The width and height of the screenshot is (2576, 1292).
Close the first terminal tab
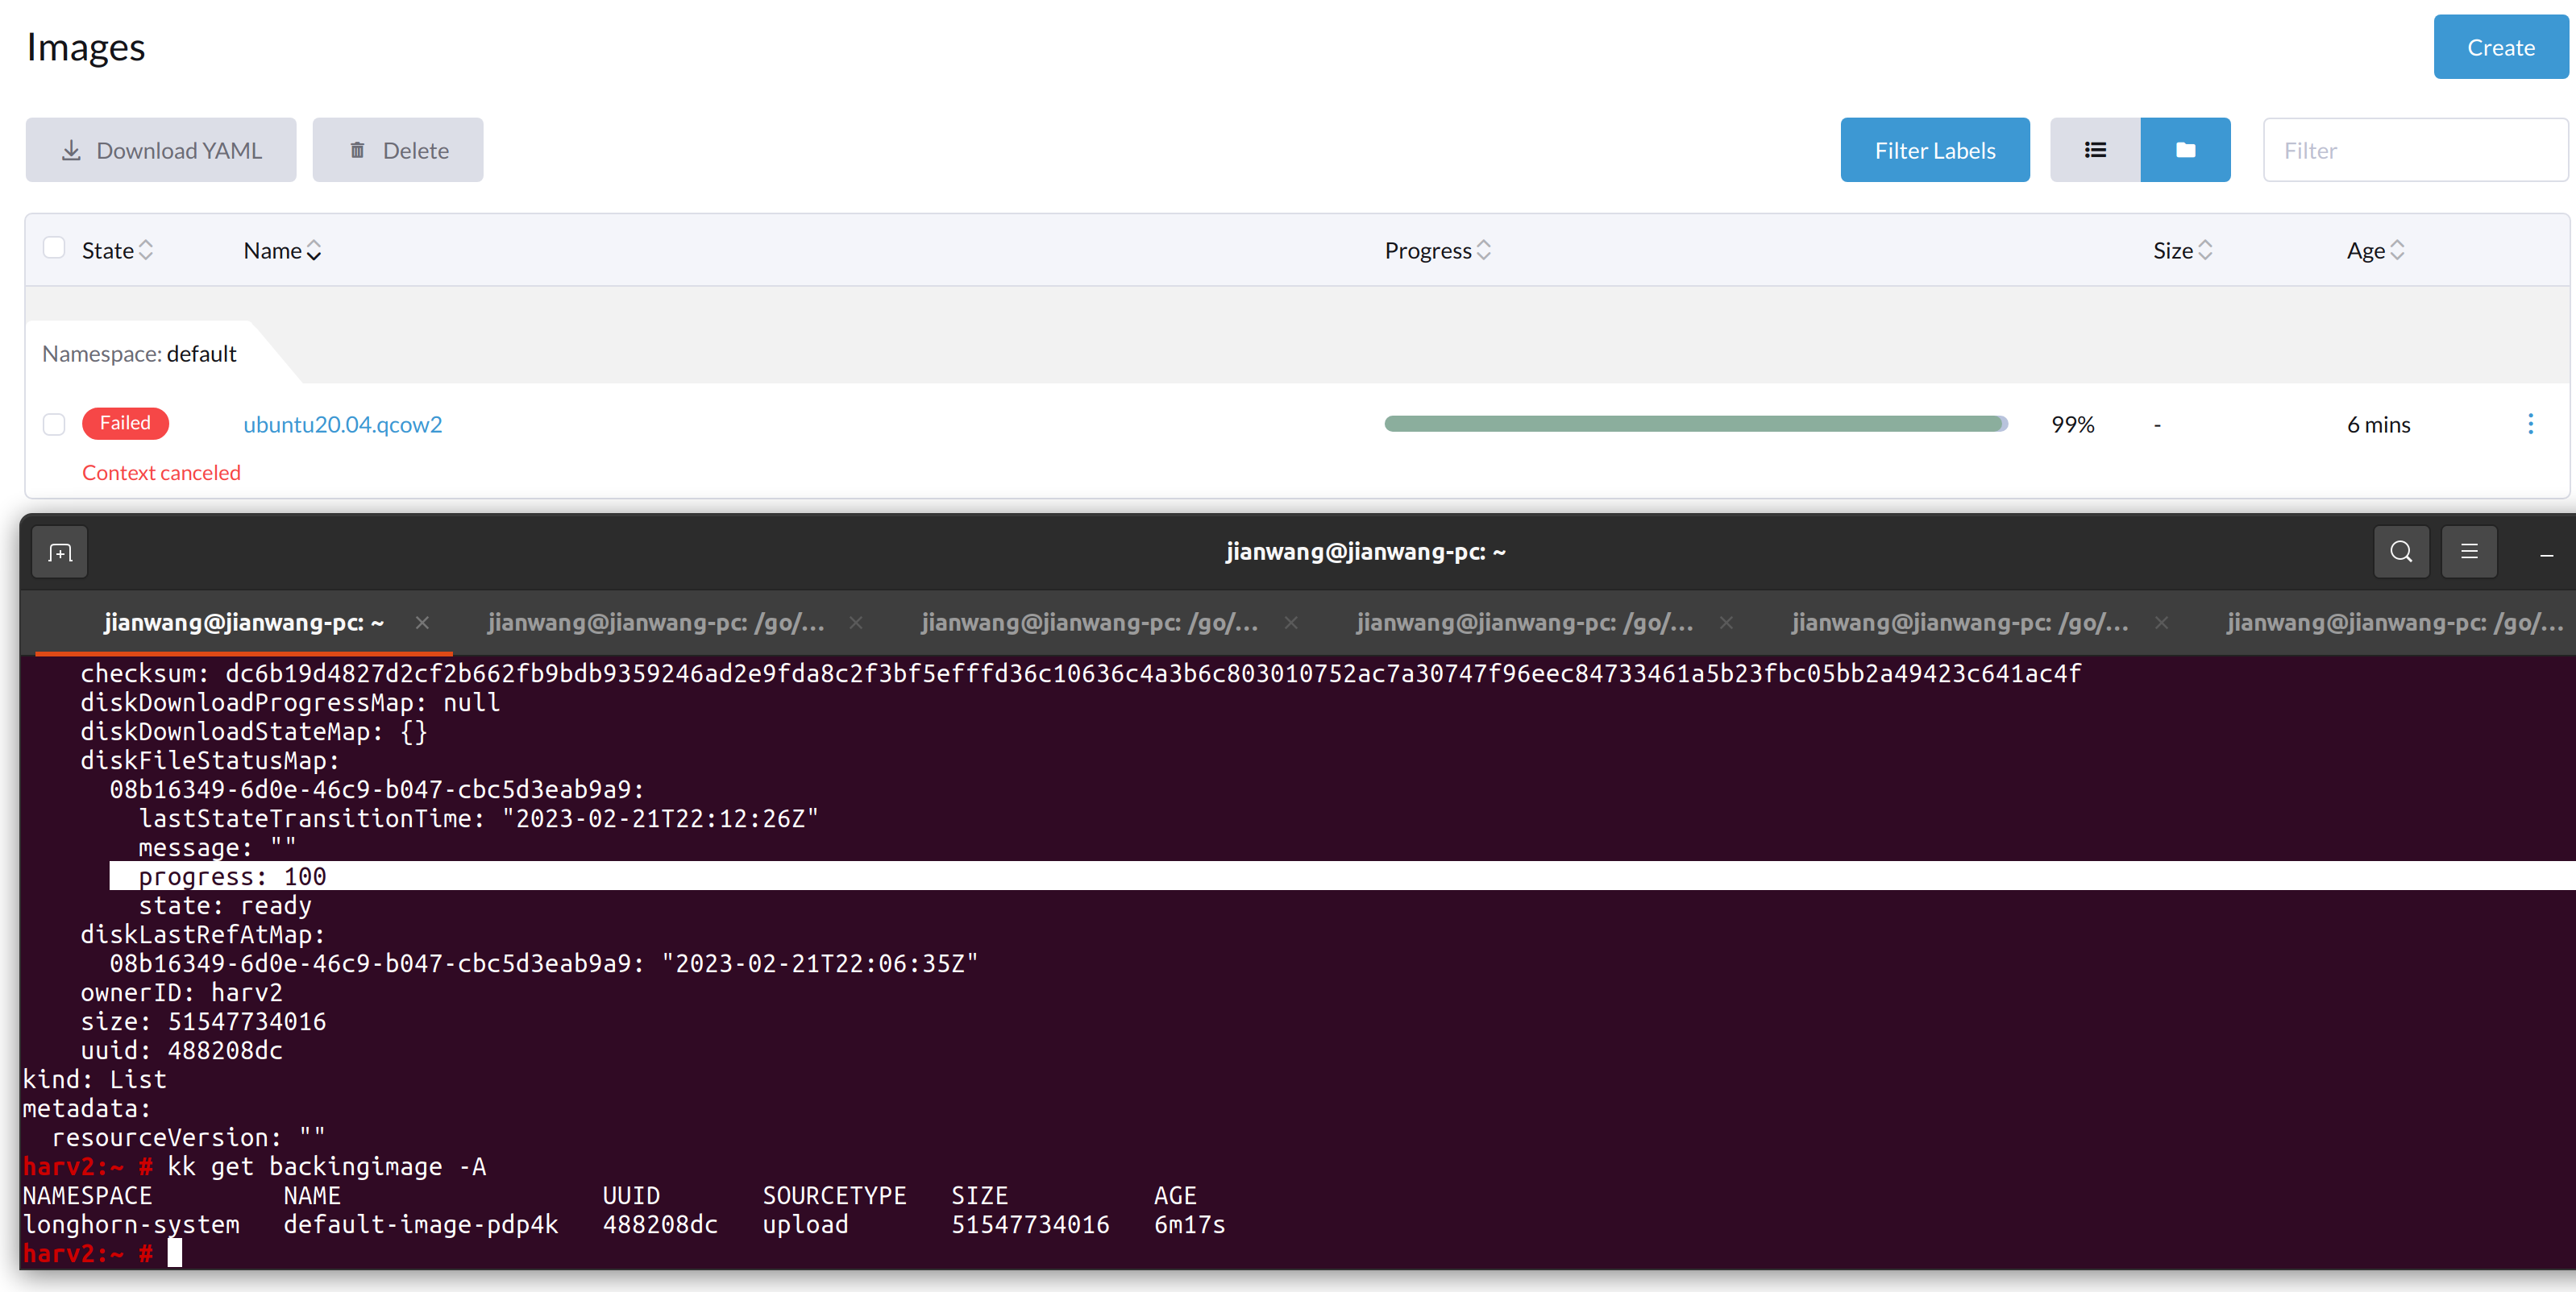[422, 623]
